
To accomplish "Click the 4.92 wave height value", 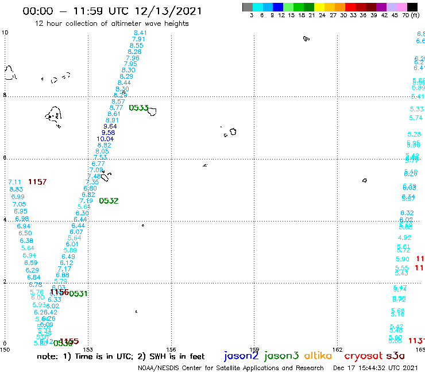I will (404, 238).
